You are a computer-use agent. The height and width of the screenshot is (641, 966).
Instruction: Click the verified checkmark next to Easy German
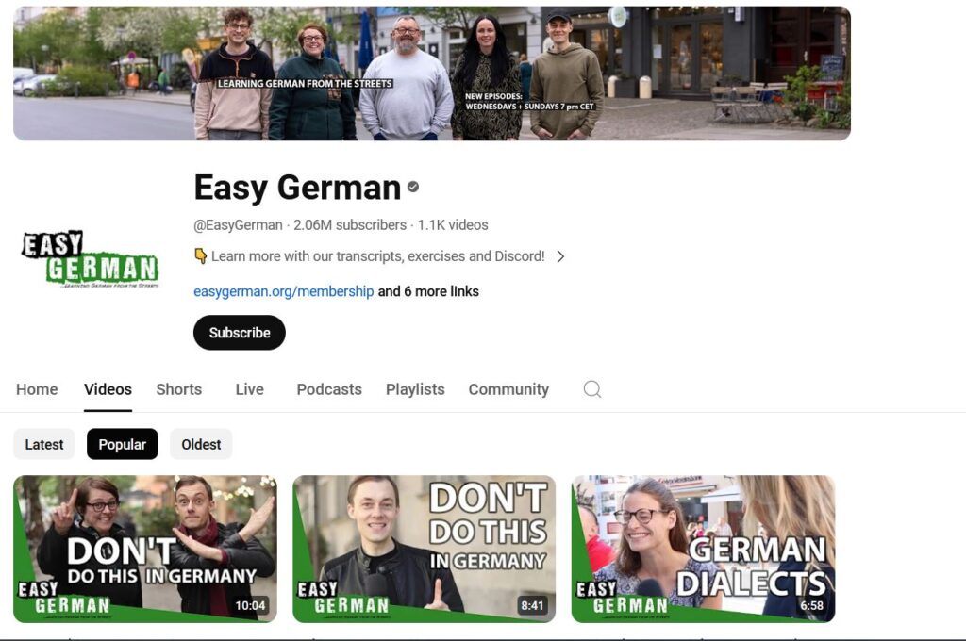412,187
